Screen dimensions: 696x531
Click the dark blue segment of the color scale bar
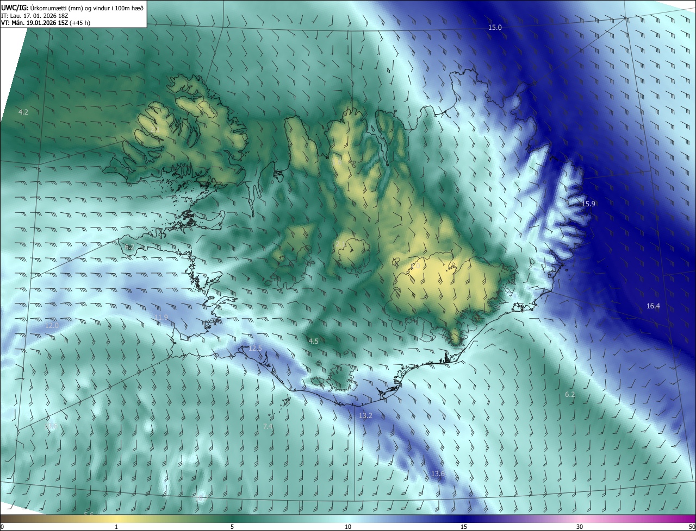pyautogui.click(x=464, y=518)
